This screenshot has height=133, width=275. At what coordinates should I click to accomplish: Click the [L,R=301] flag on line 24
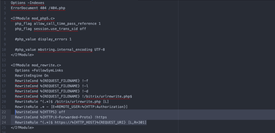point(137,122)
